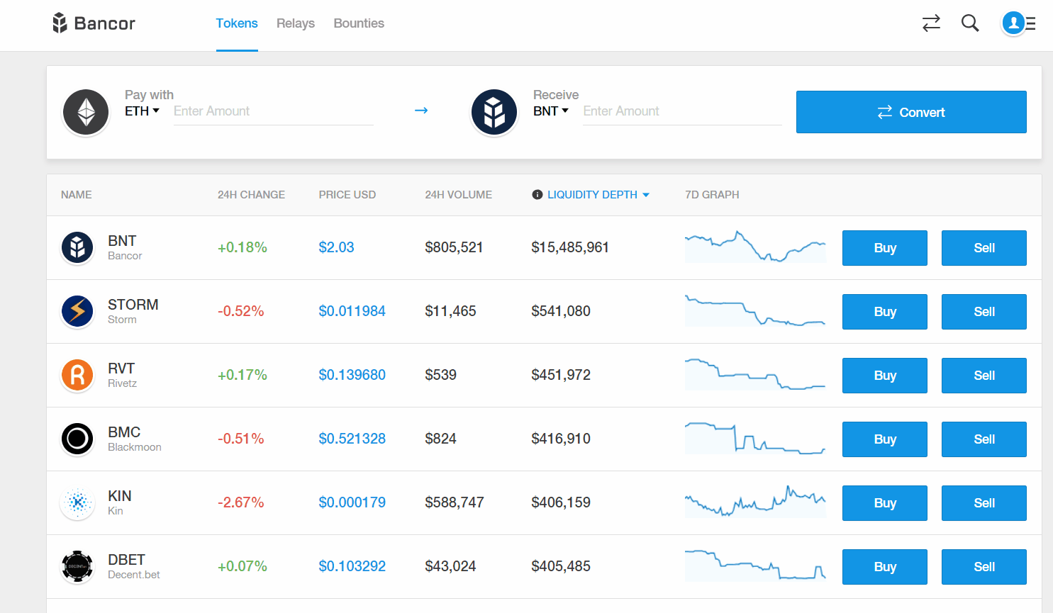Click the 24H CHANGE column header
The height and width of the screenshot is (613, 1053).
point(251,195)
